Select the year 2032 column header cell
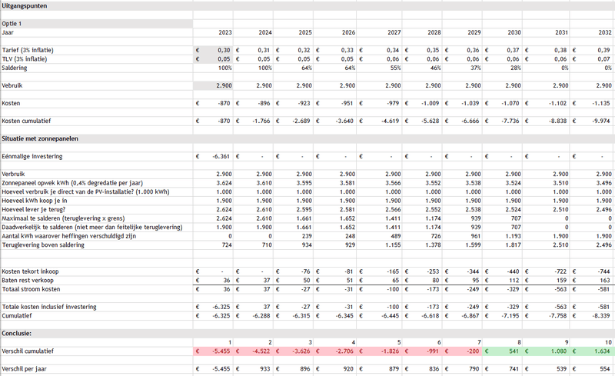 pos(592,32)
